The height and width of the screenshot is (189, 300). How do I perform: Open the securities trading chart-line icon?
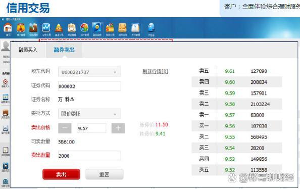click(46, 28)
